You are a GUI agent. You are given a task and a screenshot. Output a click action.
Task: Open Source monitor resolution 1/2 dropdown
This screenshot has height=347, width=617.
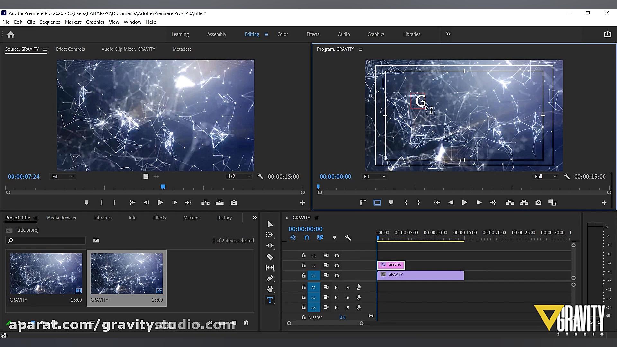239,176
